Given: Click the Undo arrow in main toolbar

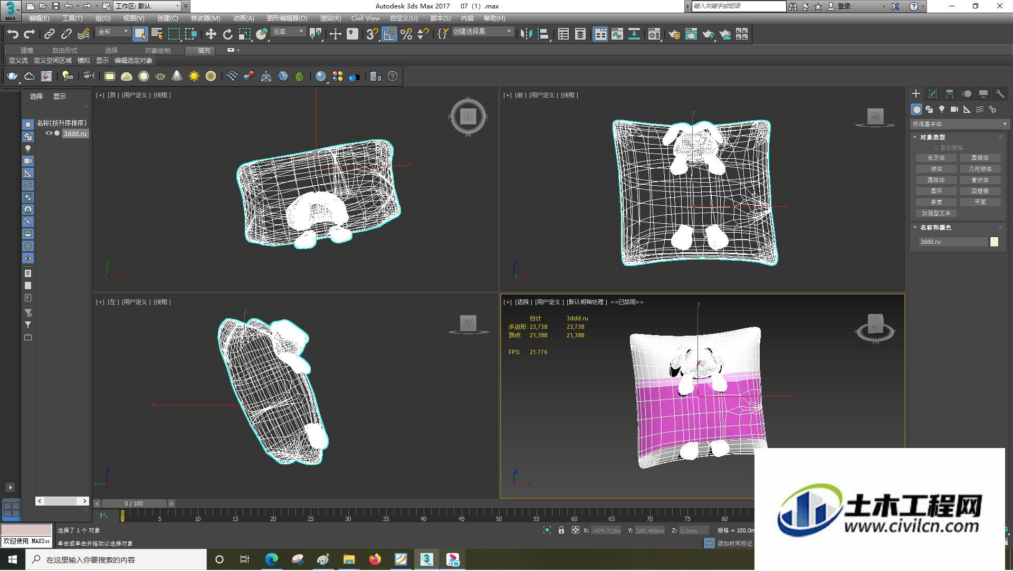Looking at the screenshot, I should (x=13, y=34).
